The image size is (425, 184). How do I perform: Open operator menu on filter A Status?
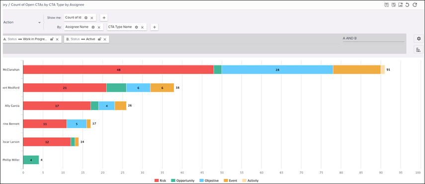[20, 39]
